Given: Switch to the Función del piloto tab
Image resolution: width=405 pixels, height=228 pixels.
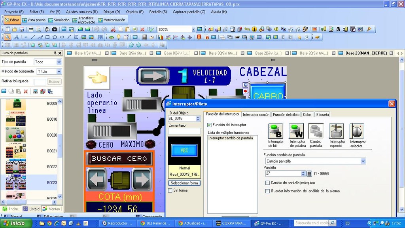Looking at the screenshot, I should coord(286,114).
